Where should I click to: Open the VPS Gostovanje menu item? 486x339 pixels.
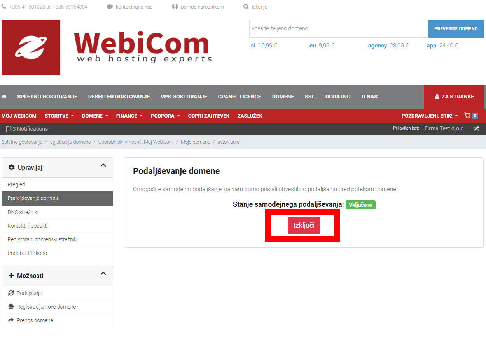pos(184,97)
